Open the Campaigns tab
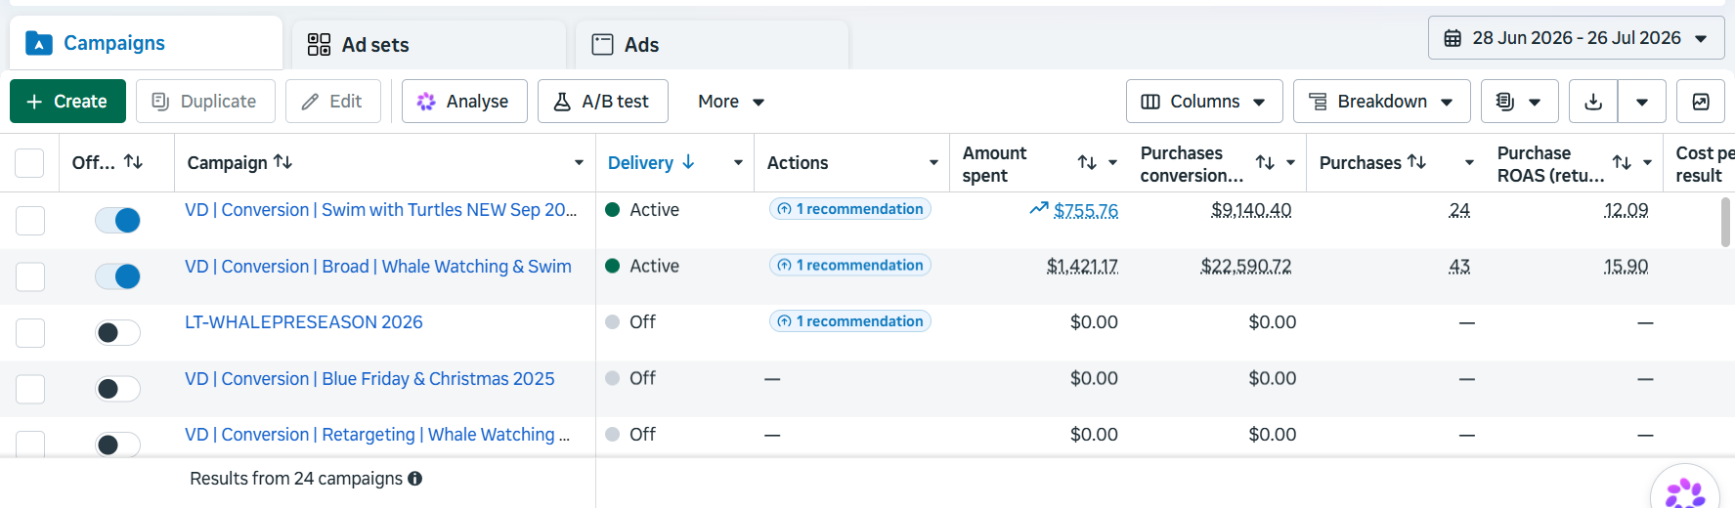Image resolution: width=1735 pixels, height=508 pixels. coord(146,43)
